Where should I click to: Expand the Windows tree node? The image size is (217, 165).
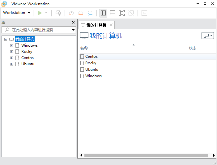point(12,45)
